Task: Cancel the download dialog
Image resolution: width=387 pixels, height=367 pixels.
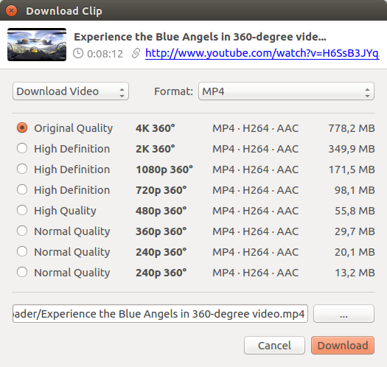Action: tap(274, 346)
